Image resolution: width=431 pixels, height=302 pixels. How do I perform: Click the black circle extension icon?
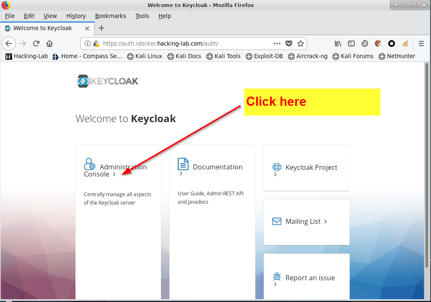pyautogui.click(x=392, y=44)
